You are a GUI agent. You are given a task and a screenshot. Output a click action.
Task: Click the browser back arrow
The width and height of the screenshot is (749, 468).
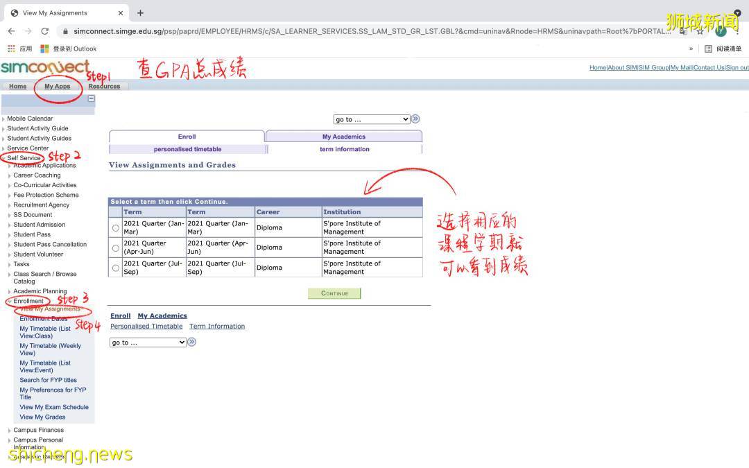[x=11, y=31]
